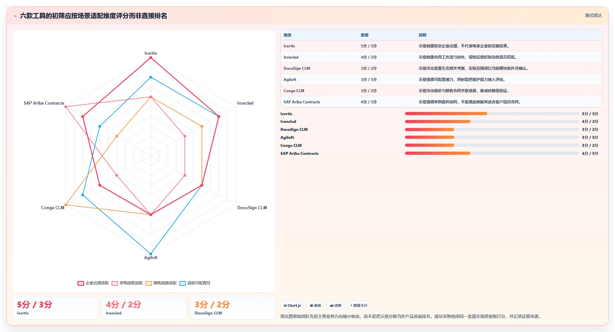Select the 说明 column header
Viewport: 615px width, 332px height.
[x=423, y=35]
